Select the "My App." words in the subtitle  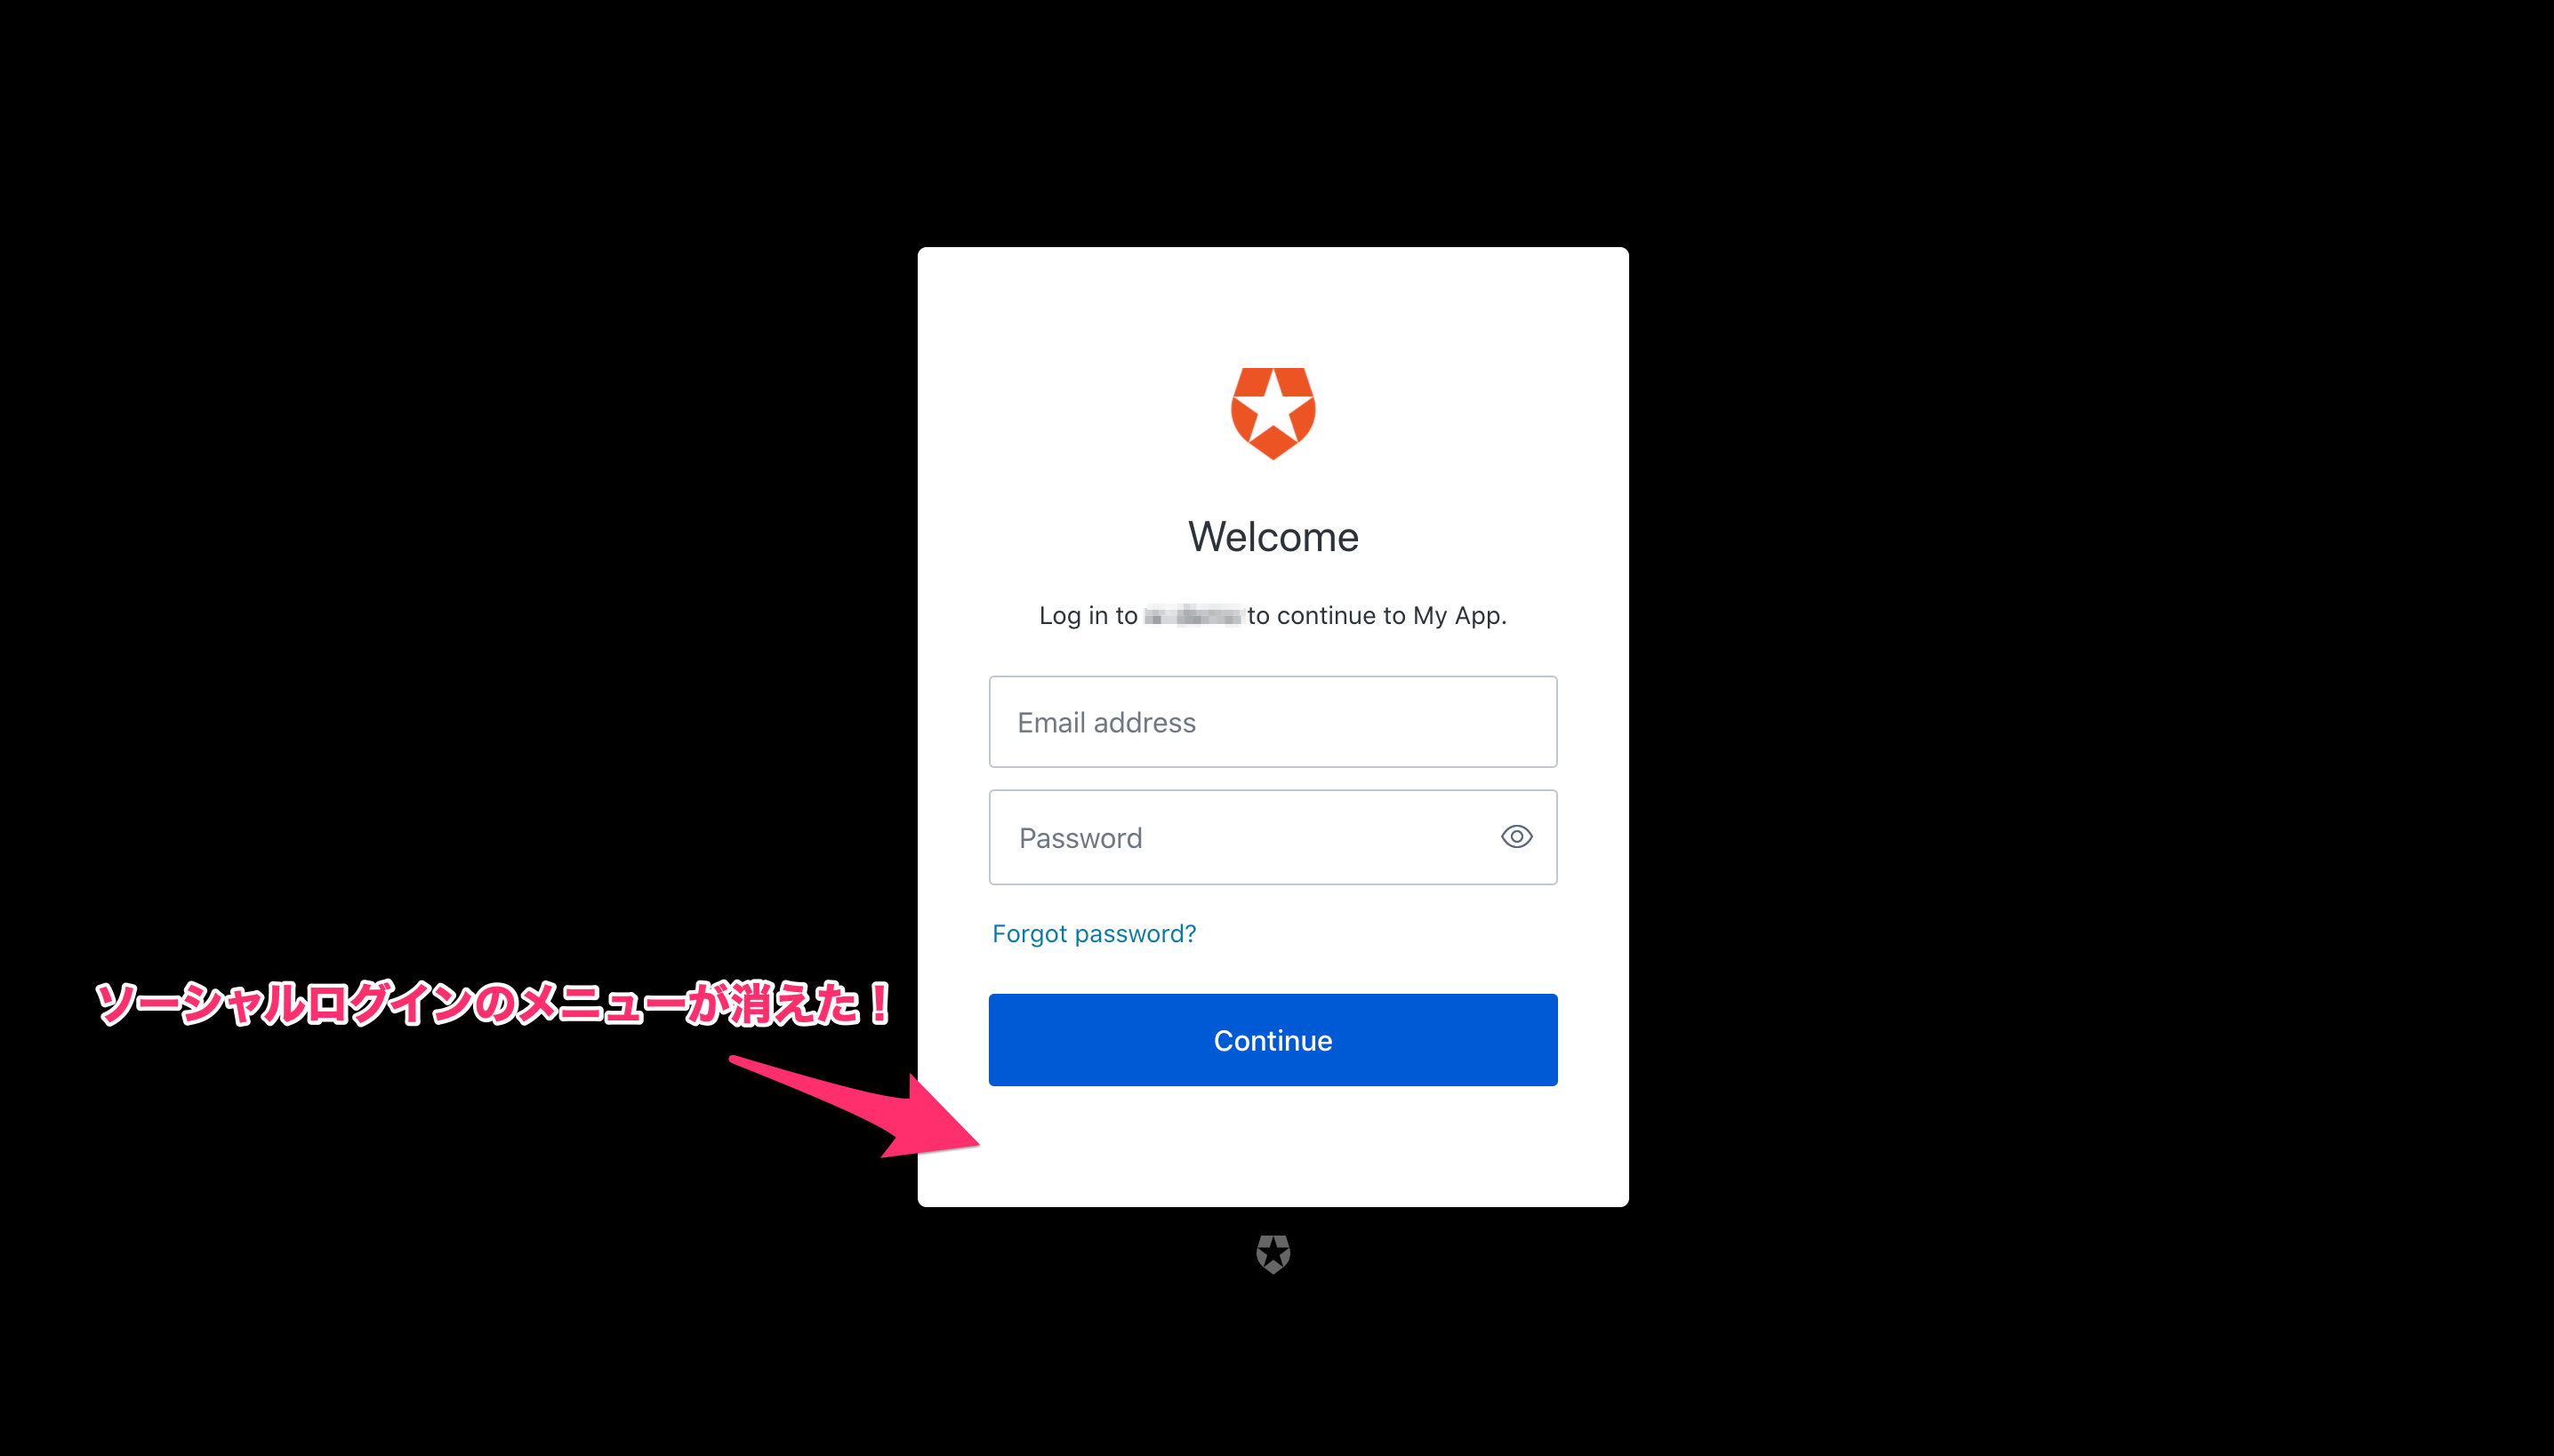[x=1459, y=616]
